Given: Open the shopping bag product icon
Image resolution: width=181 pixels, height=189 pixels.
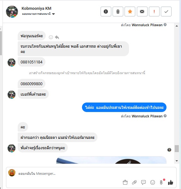Looking at the screenshot, I should pyautogui.click(x=125, y=182).
